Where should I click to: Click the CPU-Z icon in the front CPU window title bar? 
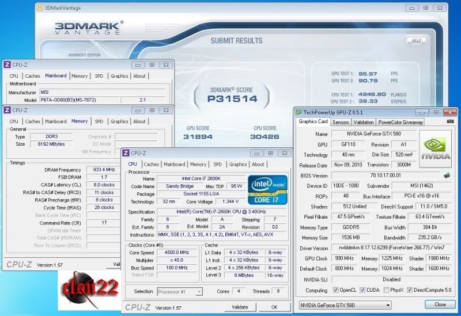126,153
